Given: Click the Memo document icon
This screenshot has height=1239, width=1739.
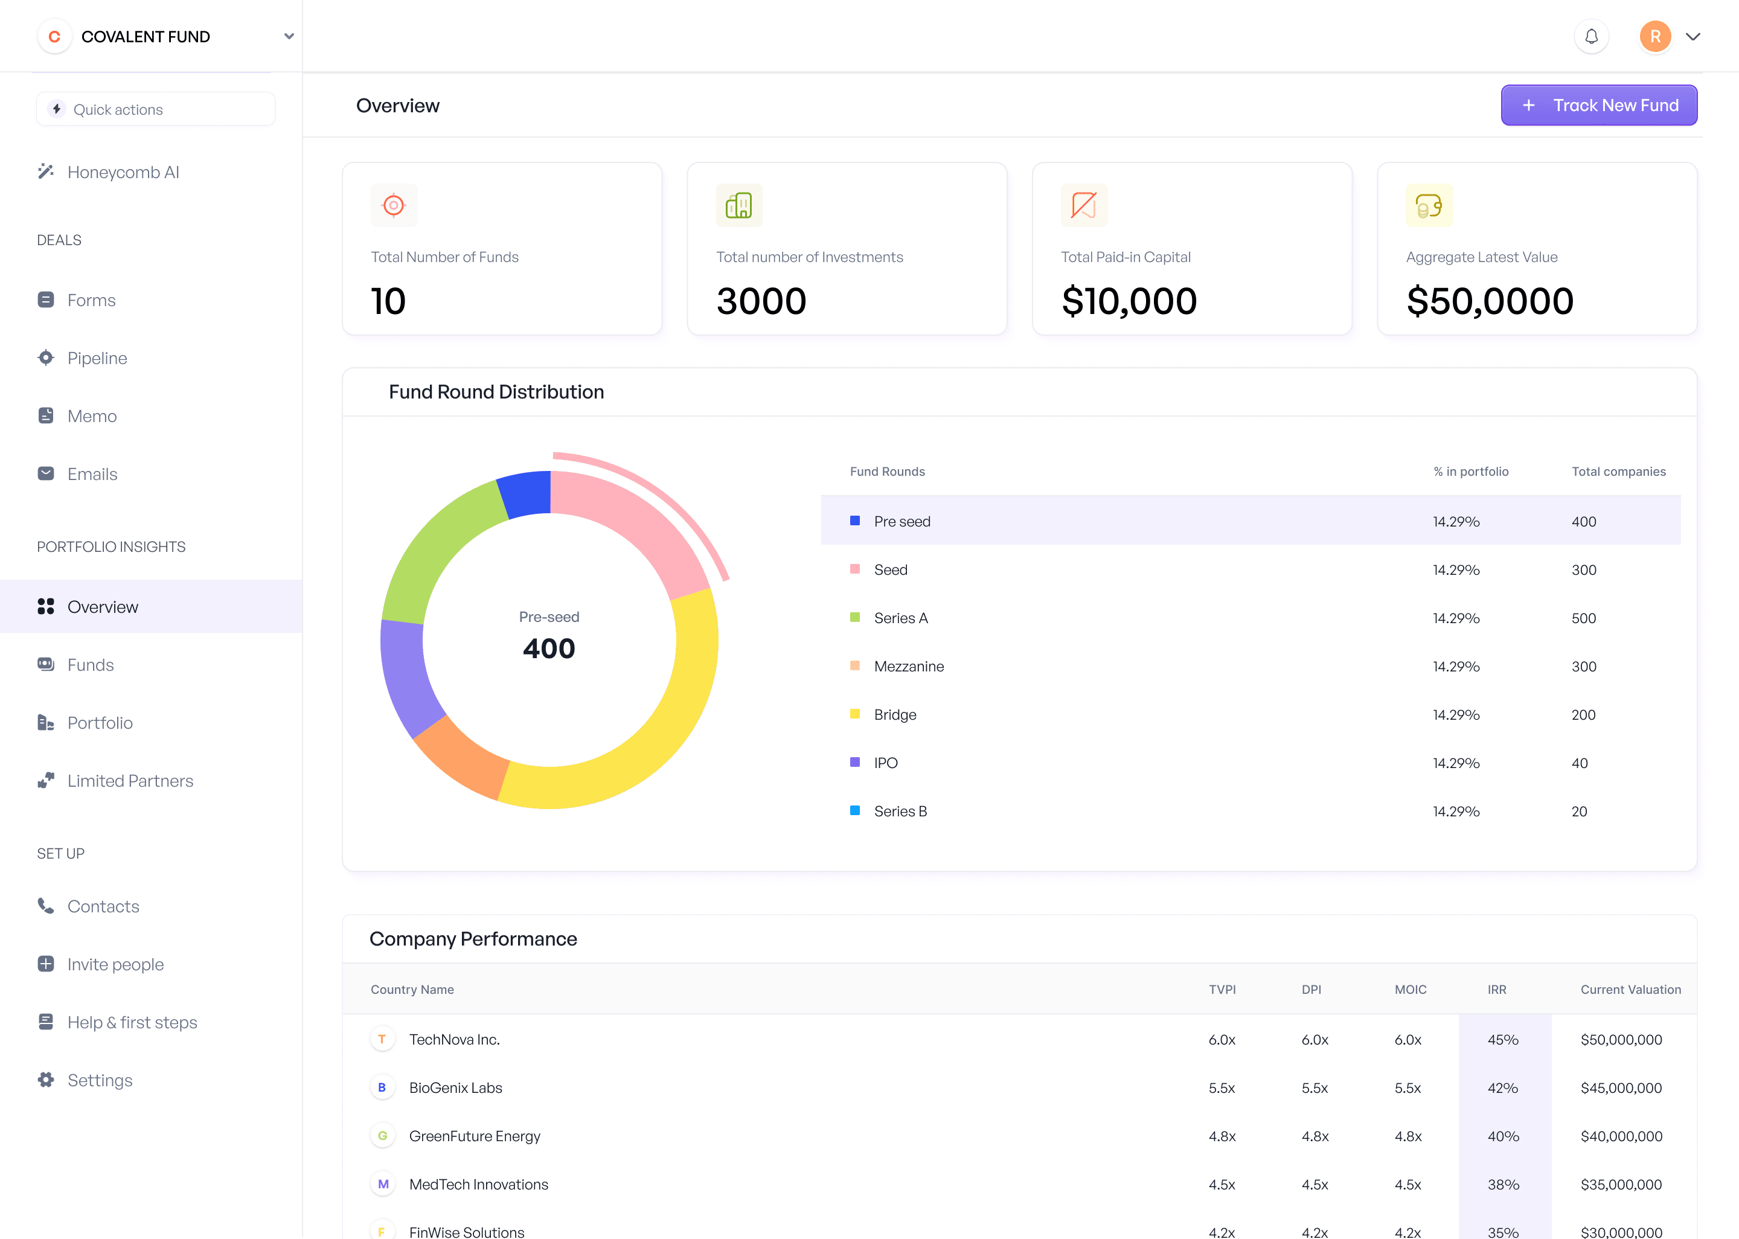Looking at the screenshot, I should coord(46,416).
